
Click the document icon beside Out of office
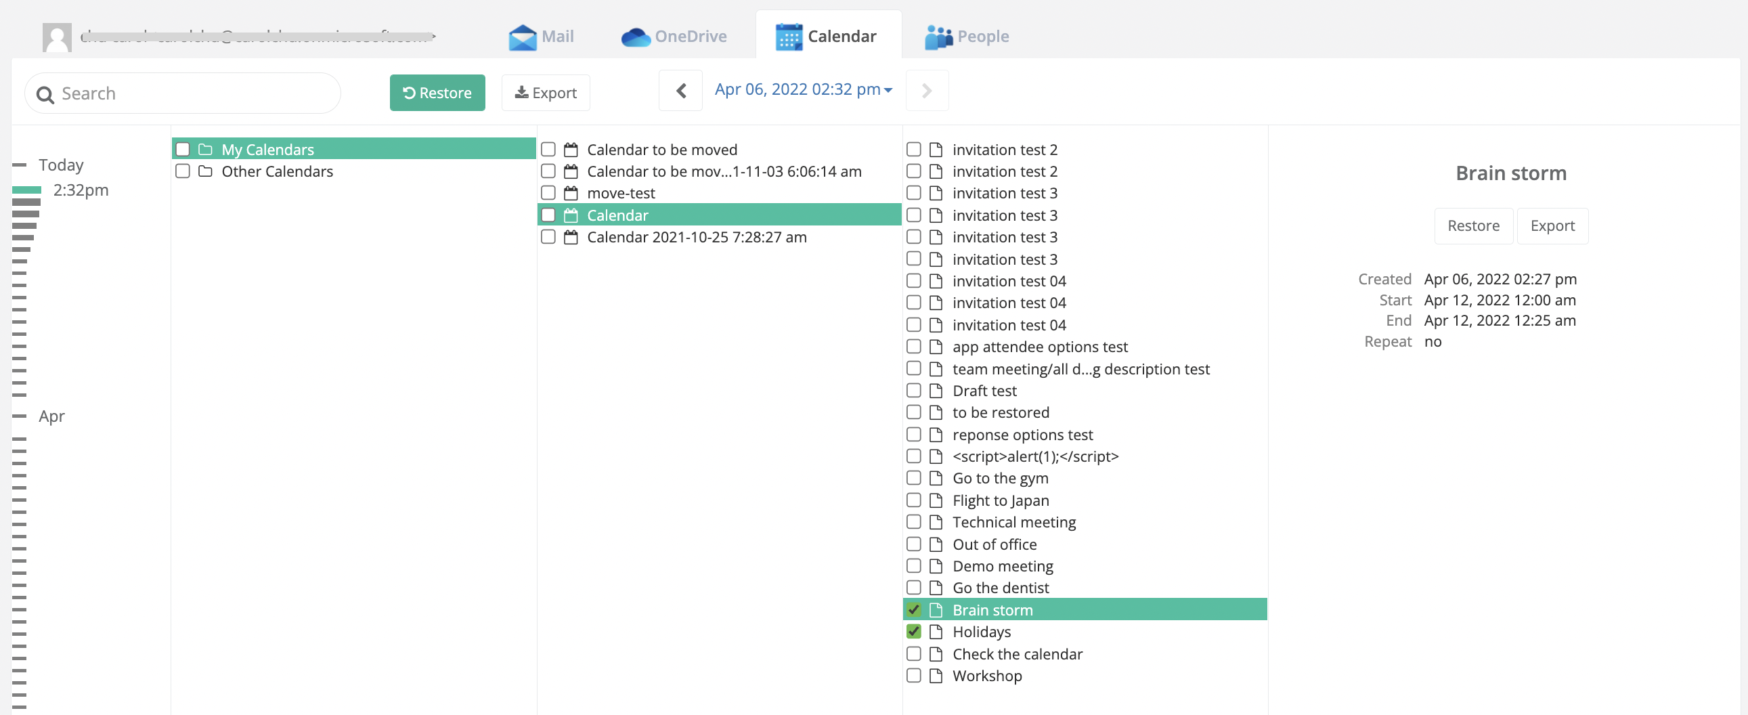click(x=936, y=544)
